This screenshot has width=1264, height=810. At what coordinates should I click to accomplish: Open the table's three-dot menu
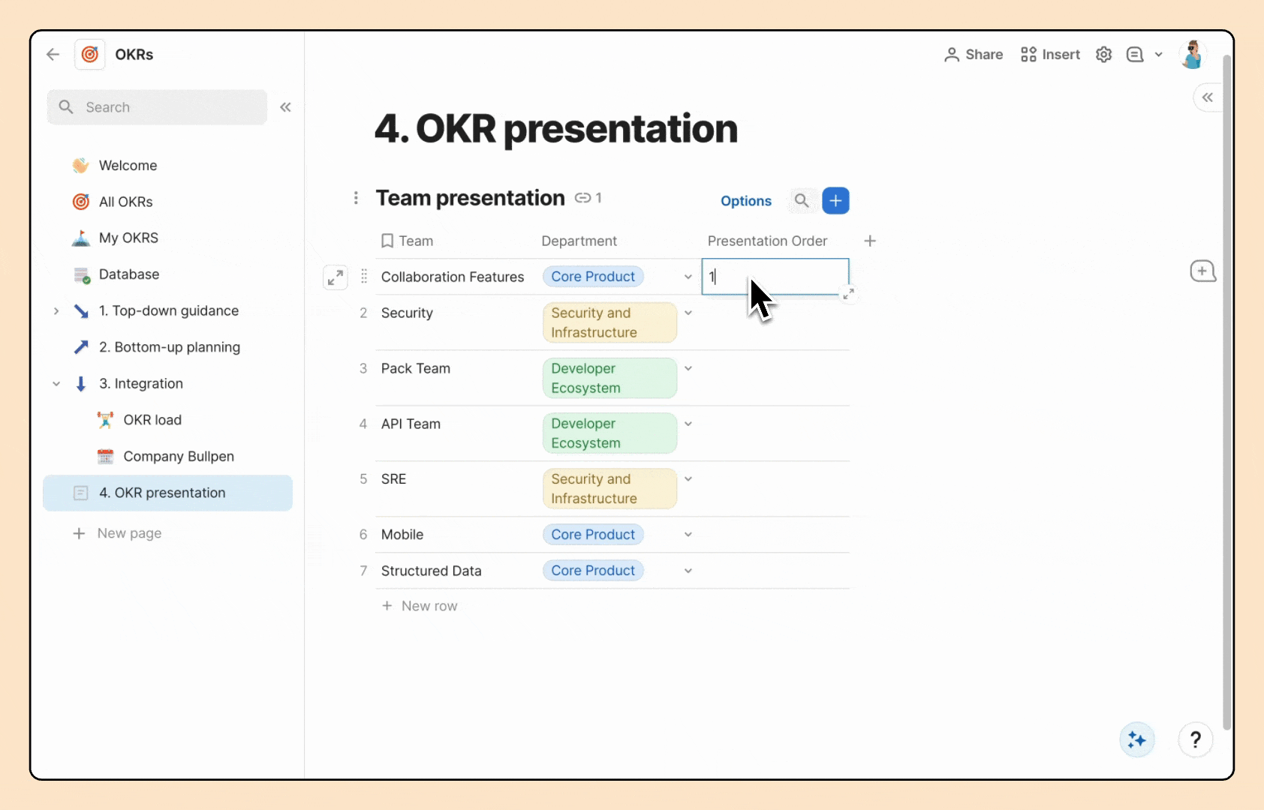356,198
